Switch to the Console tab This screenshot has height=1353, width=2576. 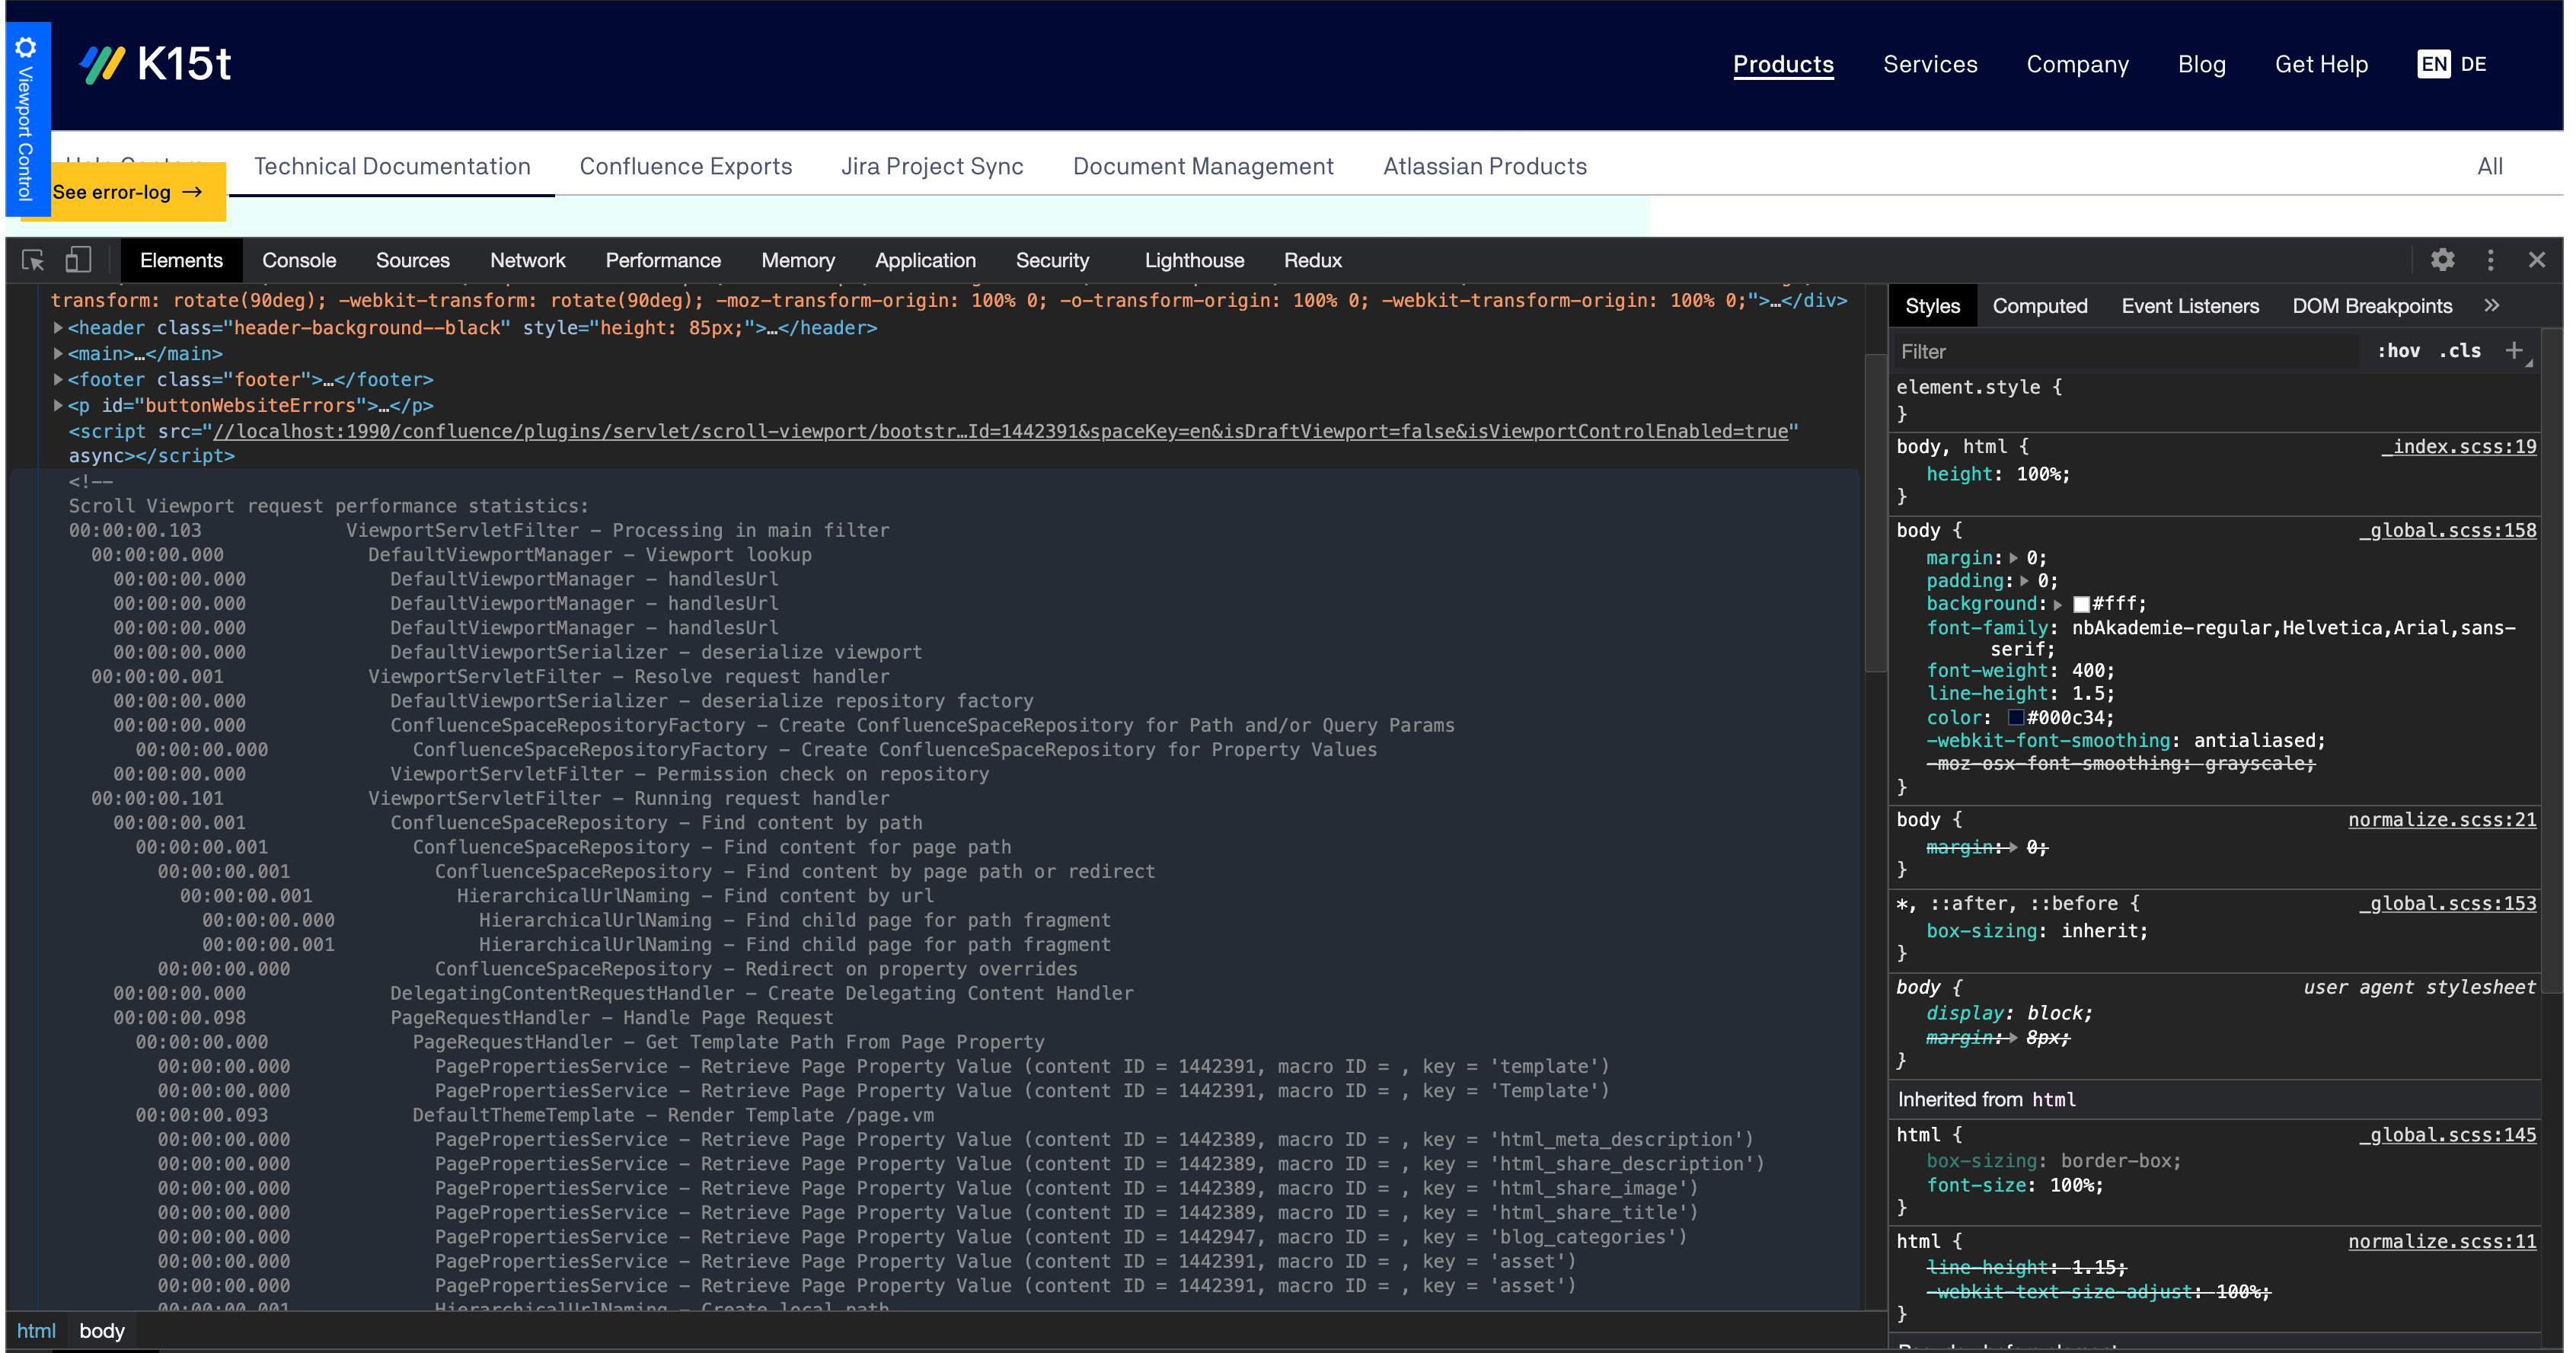tap(298, 260)
